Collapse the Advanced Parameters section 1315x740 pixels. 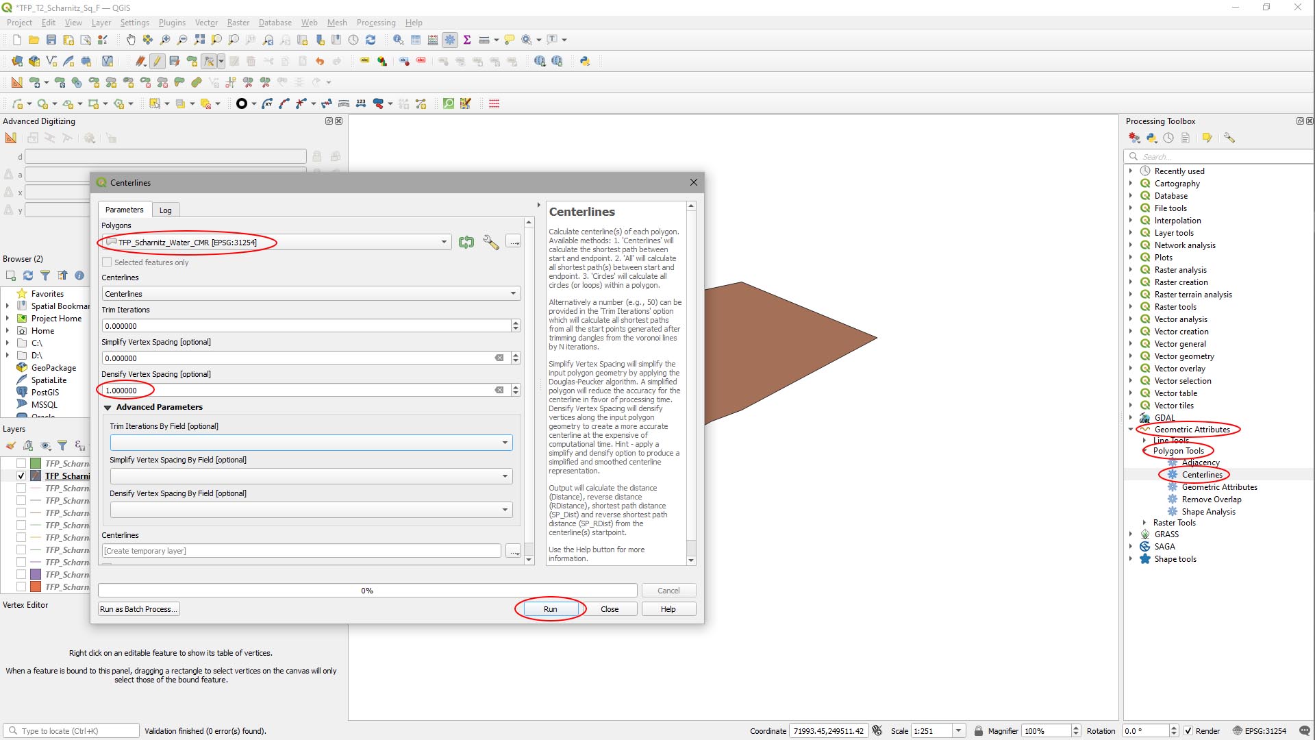coord(108,408)
